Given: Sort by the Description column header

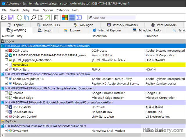Looking at the screenshot, I should [117, 36].
